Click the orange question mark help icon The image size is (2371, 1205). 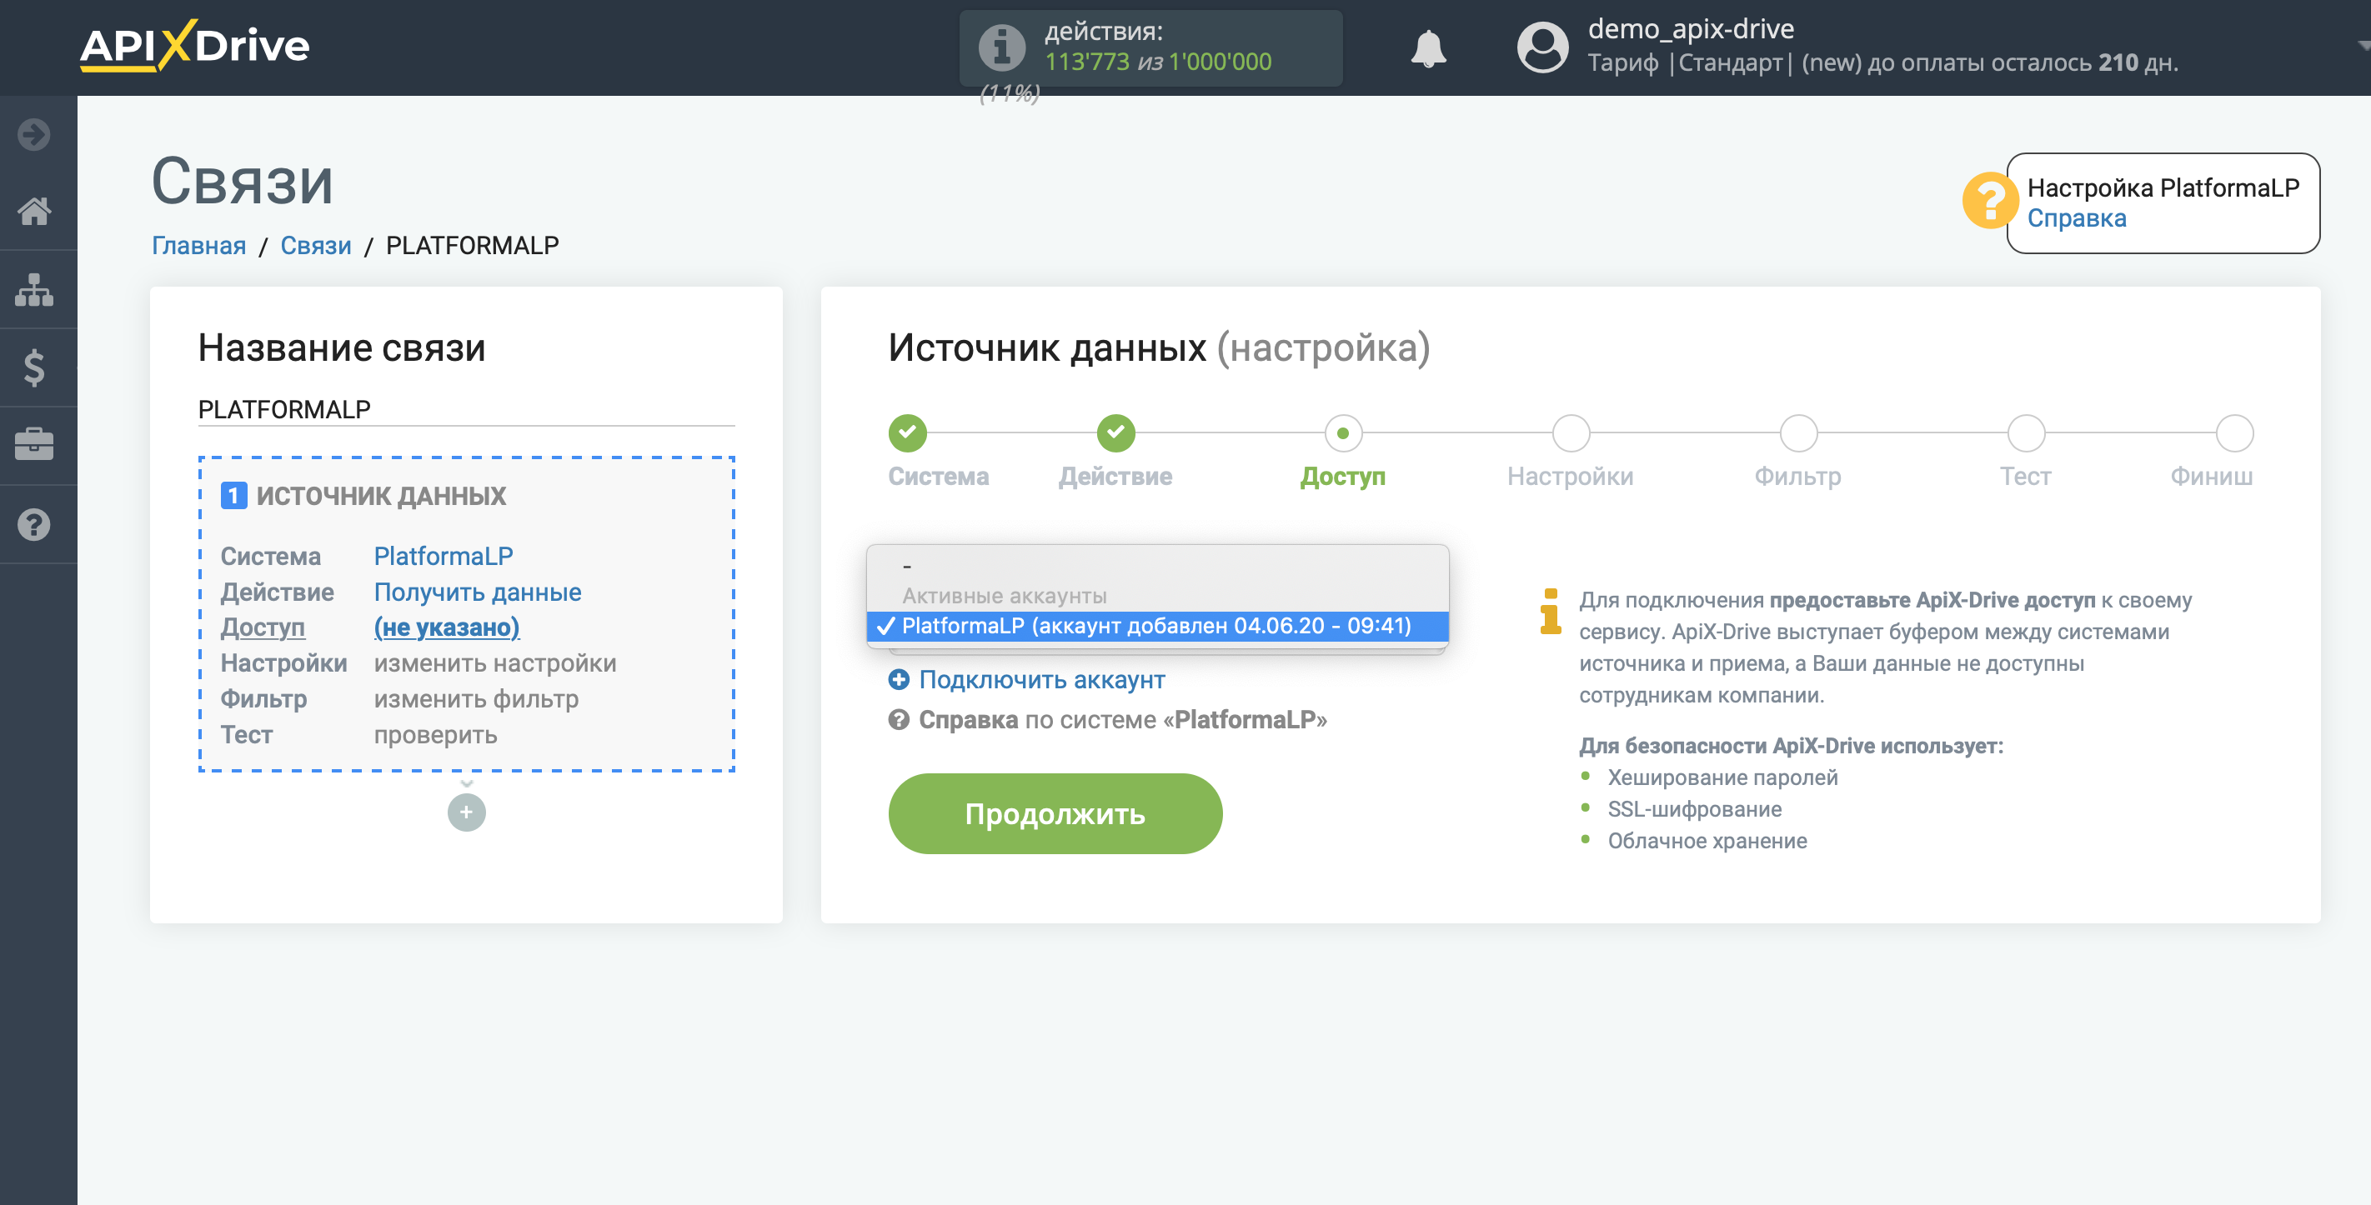1989,201
